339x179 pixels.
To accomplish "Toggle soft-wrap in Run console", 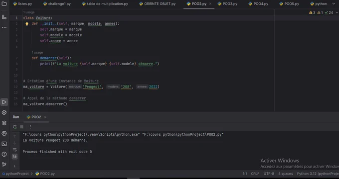I will [x=14, y=150].
